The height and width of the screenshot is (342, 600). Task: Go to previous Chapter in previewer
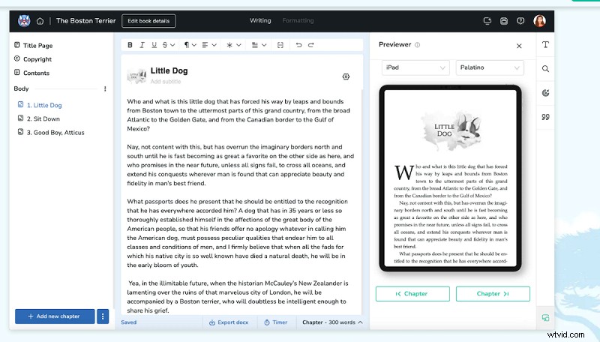coord(412,294)
